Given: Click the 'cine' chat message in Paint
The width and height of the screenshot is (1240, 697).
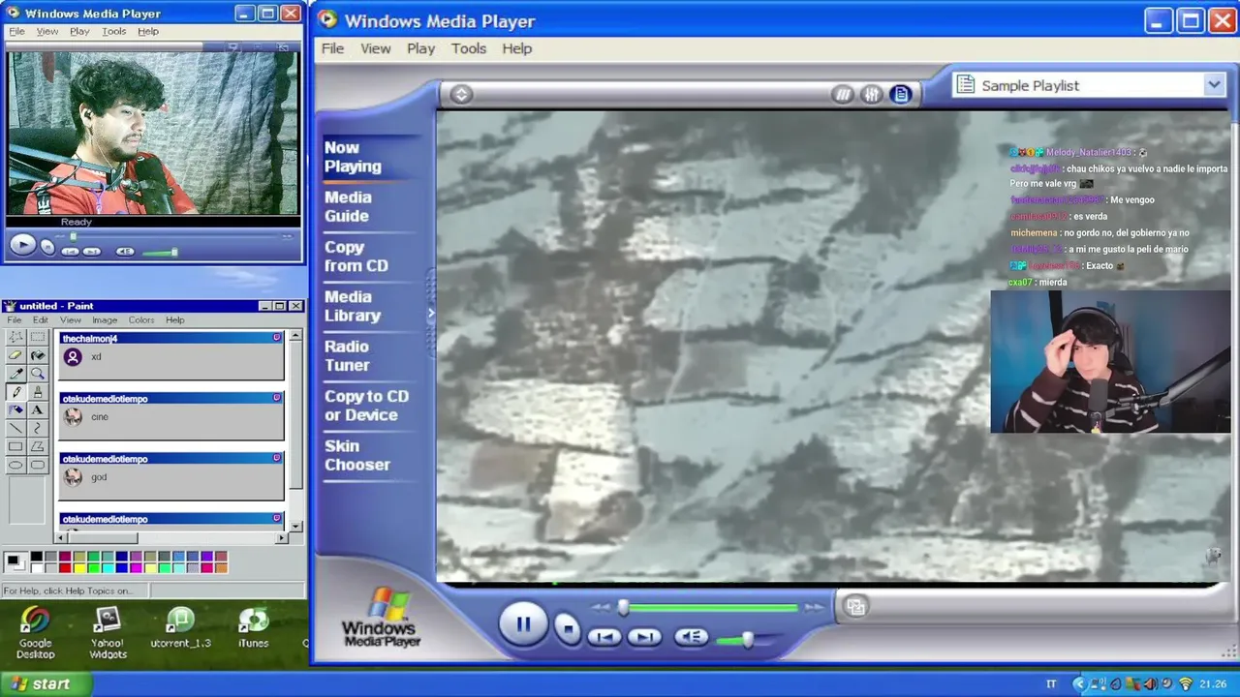Looking at the screenshot, I should click(100, 416).
